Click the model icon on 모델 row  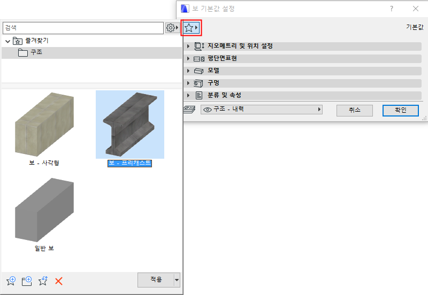click(x=198, y=71)
